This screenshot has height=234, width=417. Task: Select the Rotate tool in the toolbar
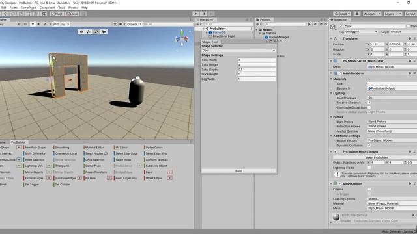(x=13, y=14)
